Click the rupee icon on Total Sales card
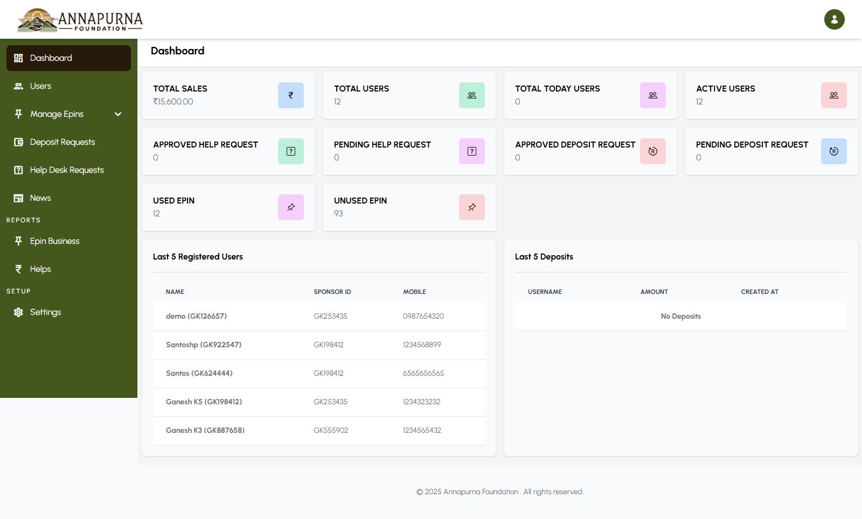The height and width of the screenshot is (519, 862). pyautogui.click(x=290, y=95)
